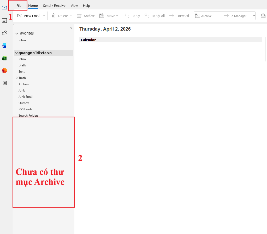The image size is (267, 234).
Task: Expand the Quick Steps gallery arrow
Action: coord(254,16)
